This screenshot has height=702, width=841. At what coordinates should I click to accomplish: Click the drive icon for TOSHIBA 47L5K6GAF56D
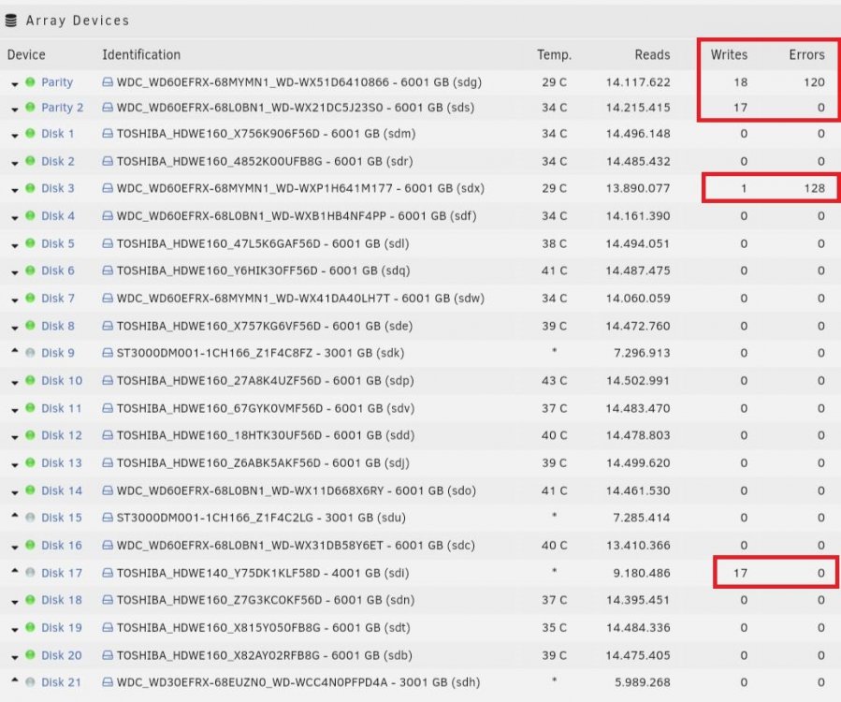coord(108,243)
